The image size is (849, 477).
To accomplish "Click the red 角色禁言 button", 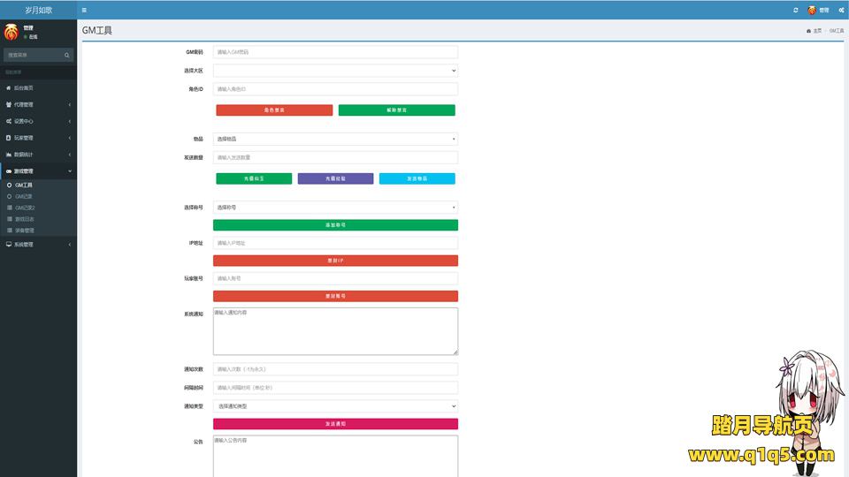I will coord(274,110).
